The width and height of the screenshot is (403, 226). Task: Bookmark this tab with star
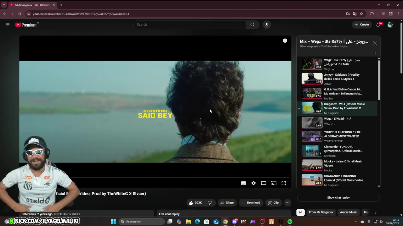point(361,14)
